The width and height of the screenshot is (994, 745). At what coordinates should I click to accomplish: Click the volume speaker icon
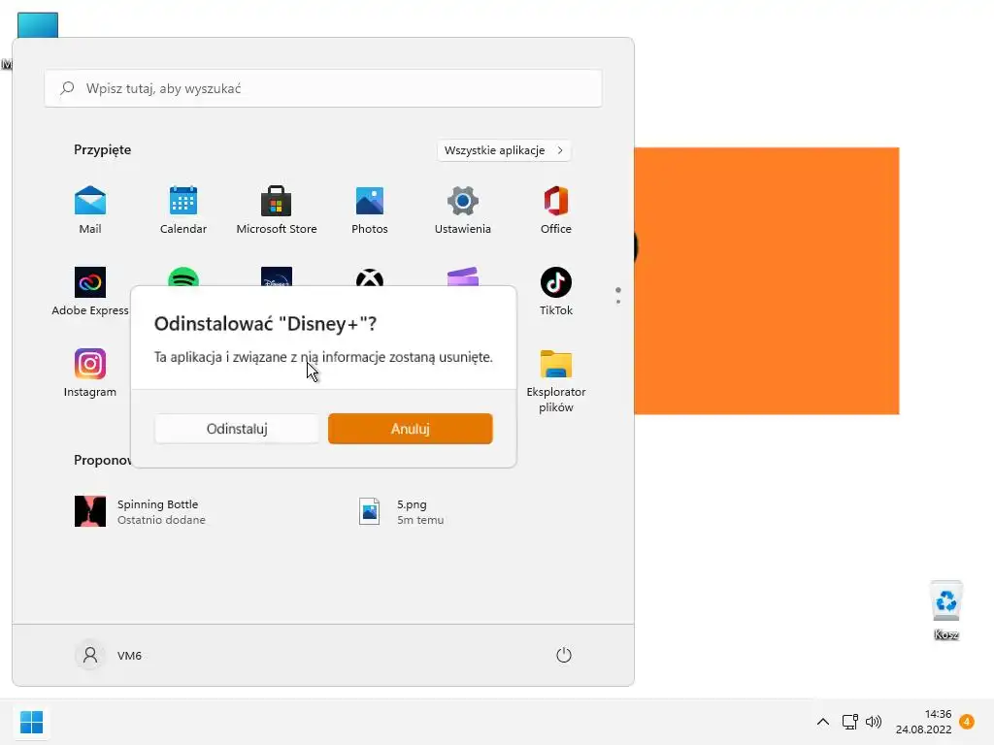coord(874,722)
